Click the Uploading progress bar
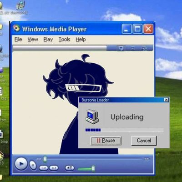182x182 pixels. [x=124, y=130]
